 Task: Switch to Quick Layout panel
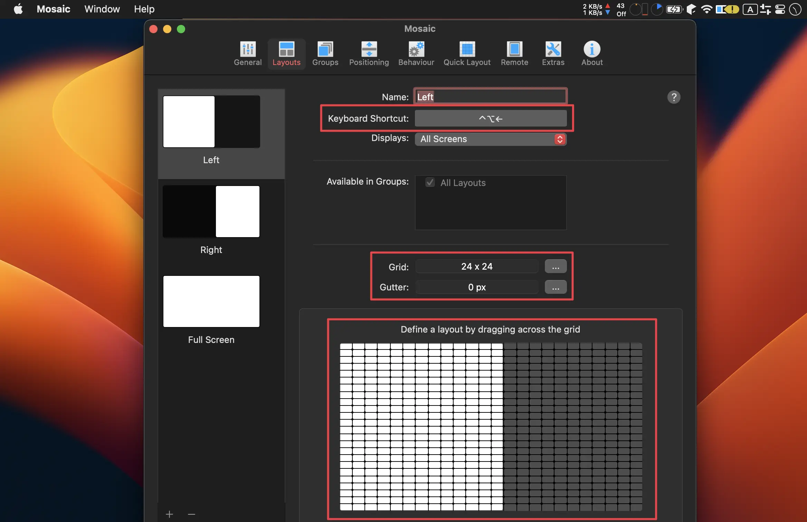pos(467,53)
